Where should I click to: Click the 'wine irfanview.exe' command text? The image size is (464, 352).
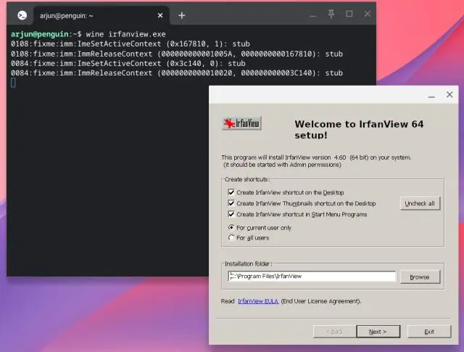pyautogui.click(x=125, y=34)
